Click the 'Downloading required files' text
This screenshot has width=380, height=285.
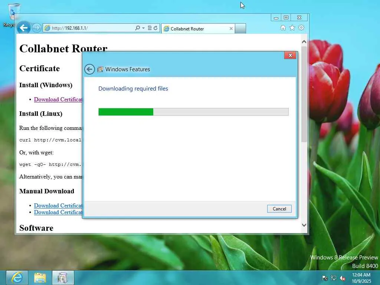133,89
